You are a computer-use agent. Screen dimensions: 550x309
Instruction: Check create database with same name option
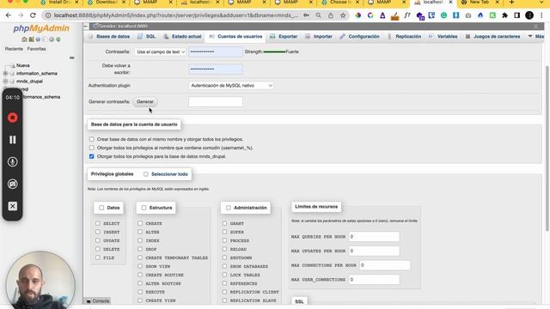point(92,139)
